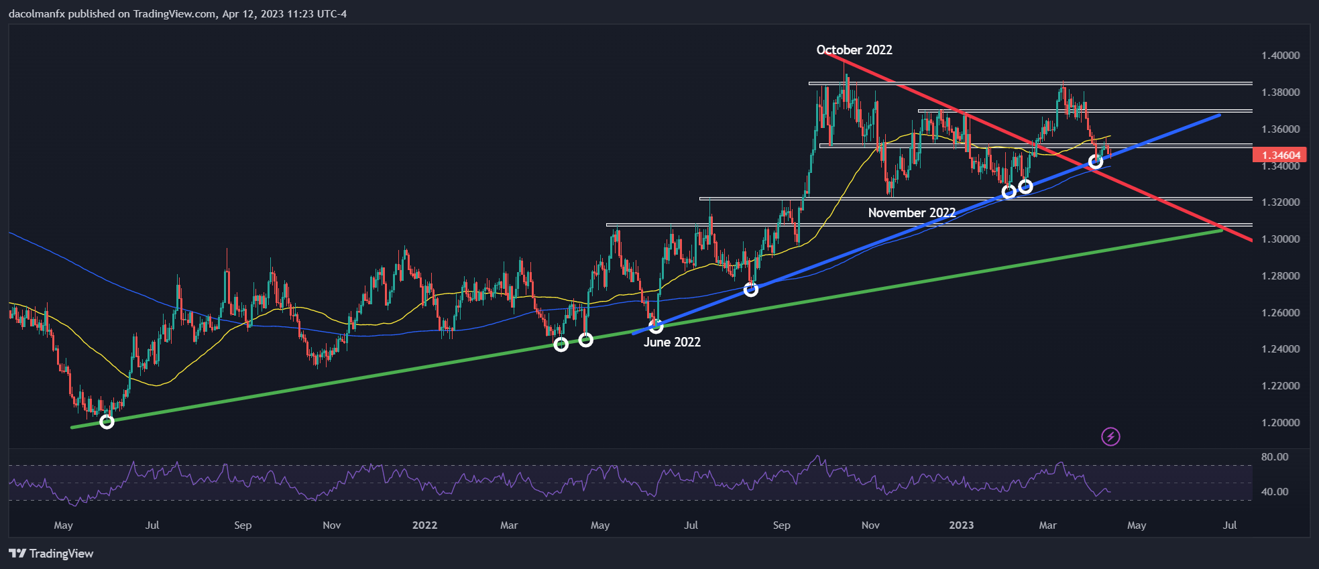
Task: Click the 'October 2022' chart annotation
Action: click(854, 50)
